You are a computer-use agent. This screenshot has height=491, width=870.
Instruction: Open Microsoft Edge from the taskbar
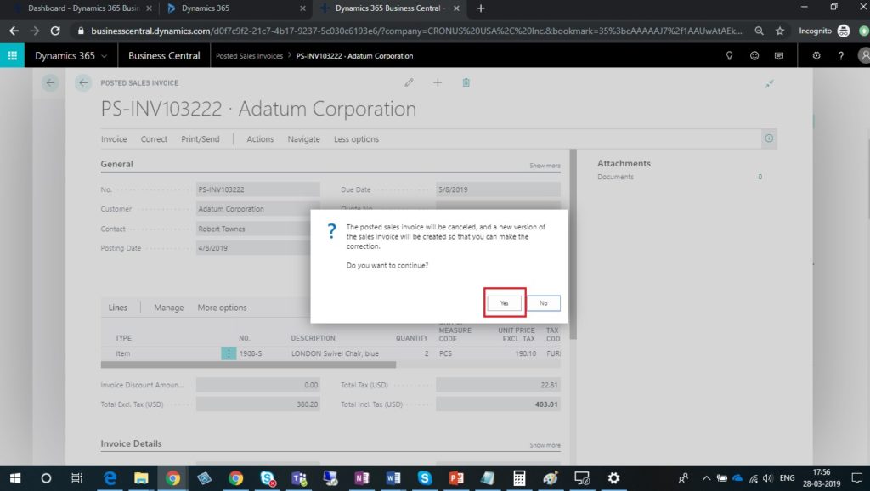pyautogui.click(x=110, y=478)
